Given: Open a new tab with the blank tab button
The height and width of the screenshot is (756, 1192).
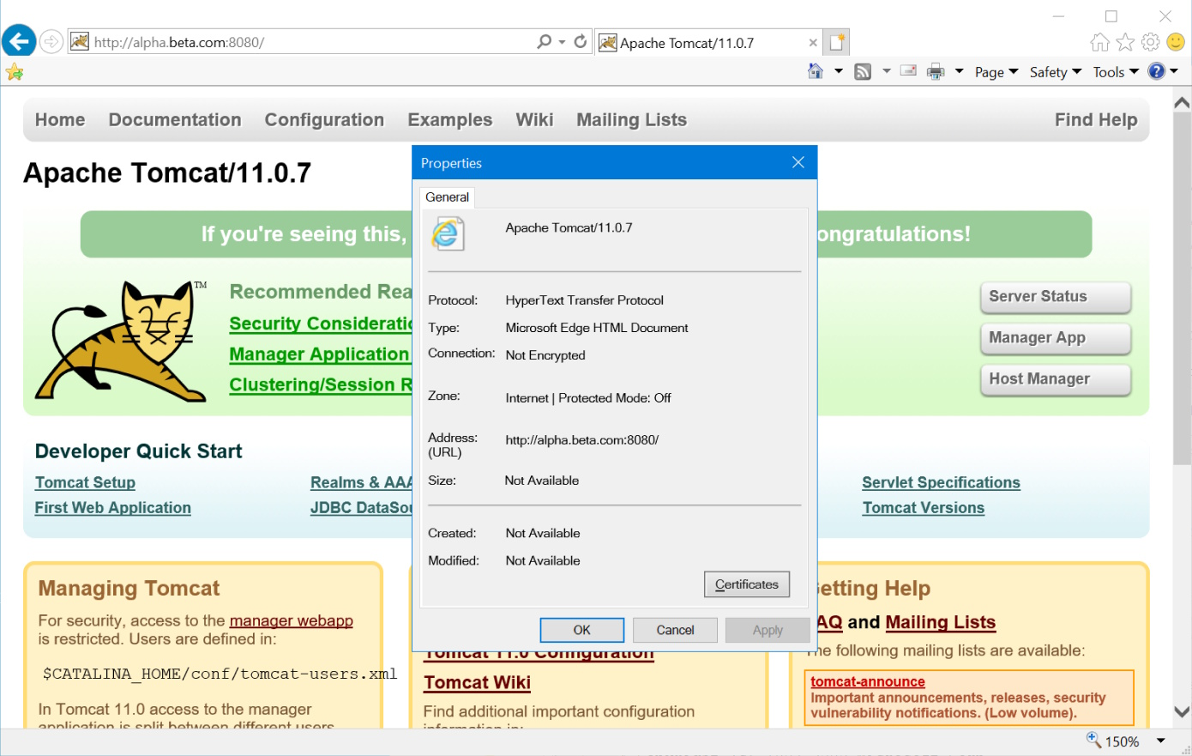Looking at the screenshot, I should [837, 42].
